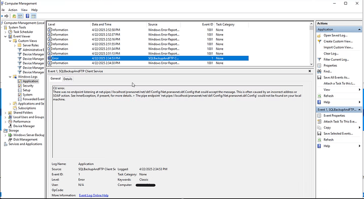Click the event list scrollbar down arrow
This screenshot has height=199, width=364.
pos(311,64)
